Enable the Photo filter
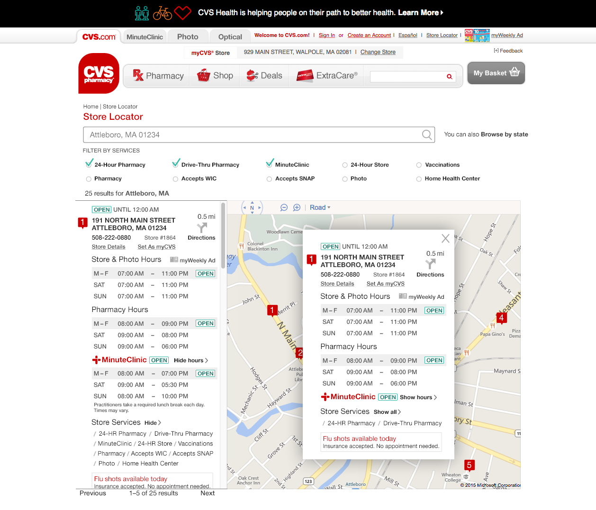 pyautogui.click(x=345, y=179)
